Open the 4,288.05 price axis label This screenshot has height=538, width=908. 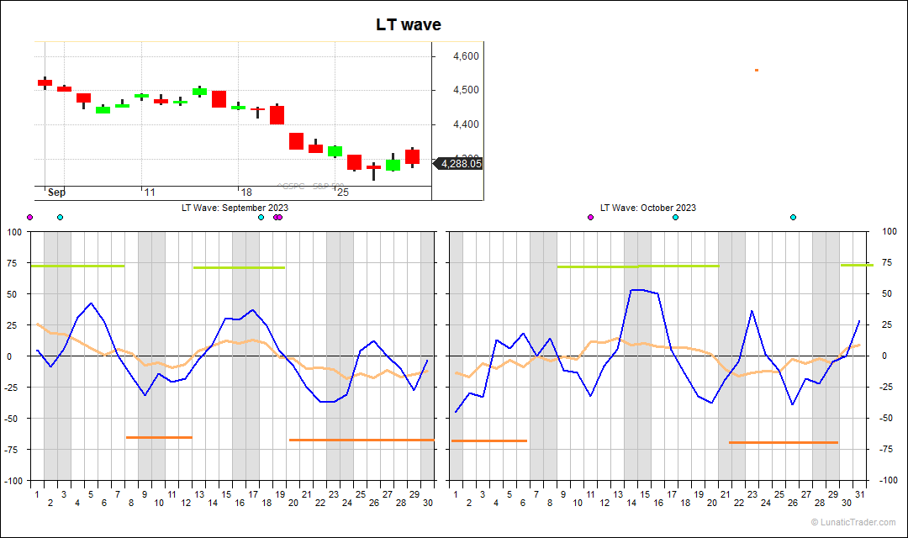click(457, 164)
